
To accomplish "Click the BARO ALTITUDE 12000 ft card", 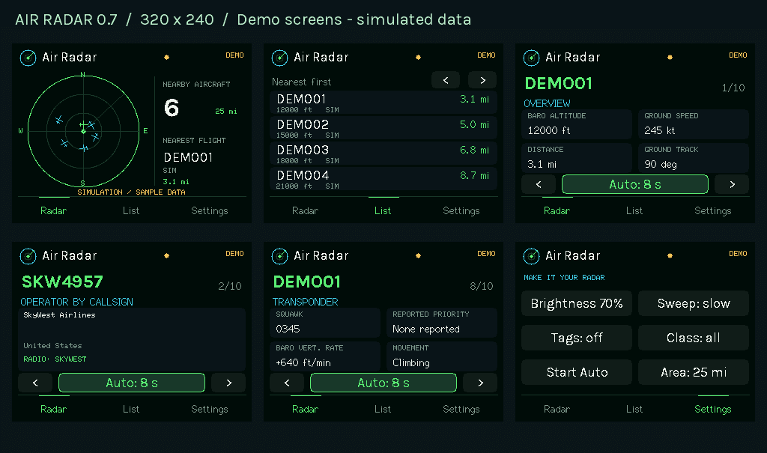I will point(577,124).
